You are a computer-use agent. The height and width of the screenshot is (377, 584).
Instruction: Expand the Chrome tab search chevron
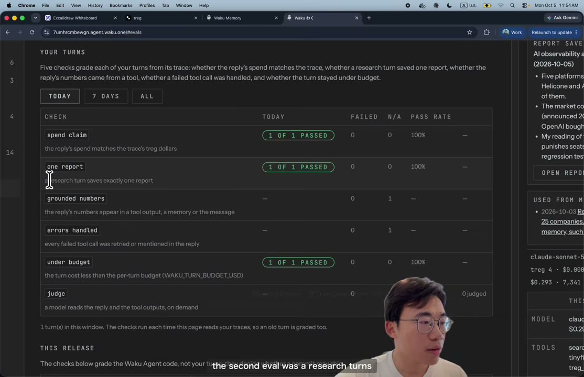35,18
